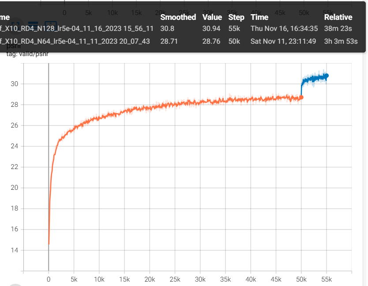Click the fit domain to data icon
Screen dimensions: 368x286
[51, 26]
